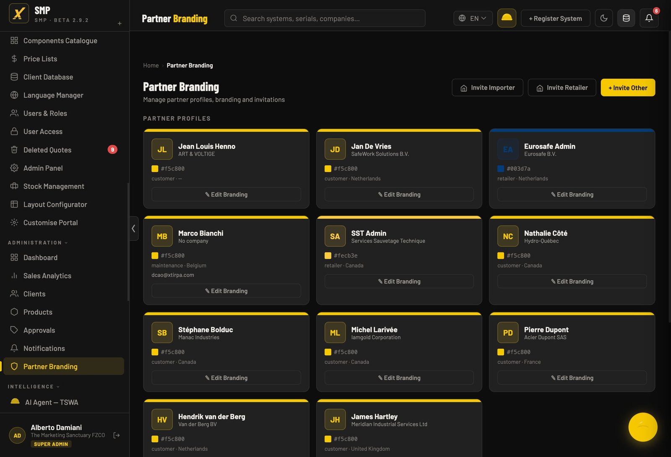Click the SUPER ADMIN badge
The height and width of the screenshot is (457, 671).
tap(51, 444)
